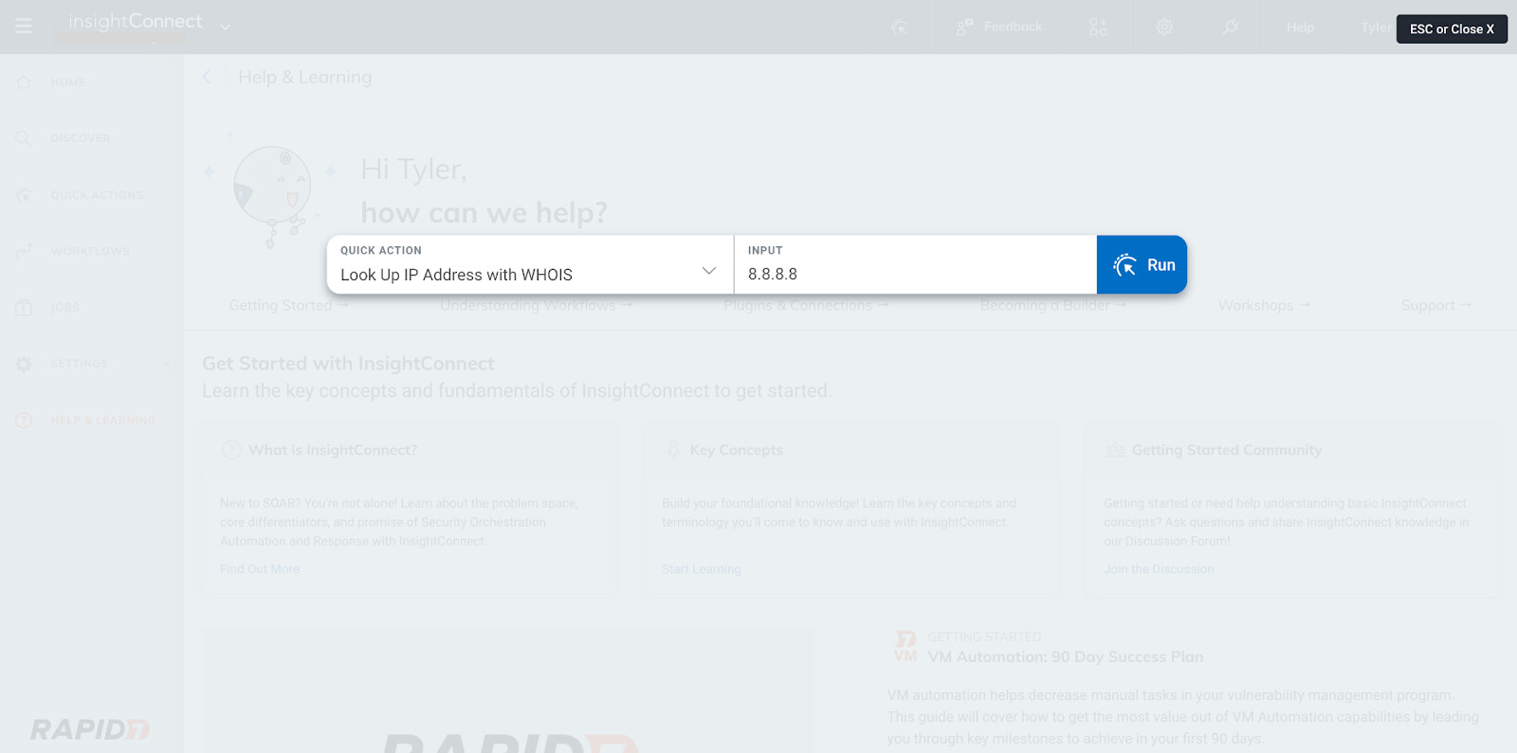
Task: Open the settings gear icon in top bar
Action: point(1164,27)
